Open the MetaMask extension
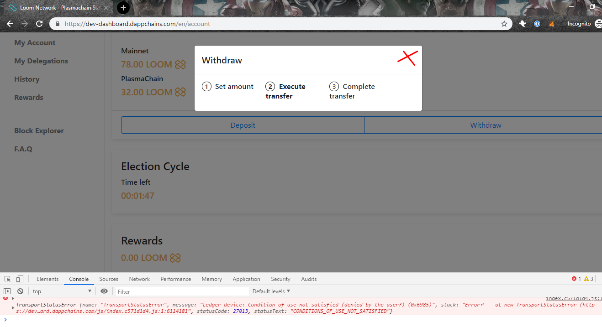Viewport: 602px width, 327px height. (x=552, y=24)
